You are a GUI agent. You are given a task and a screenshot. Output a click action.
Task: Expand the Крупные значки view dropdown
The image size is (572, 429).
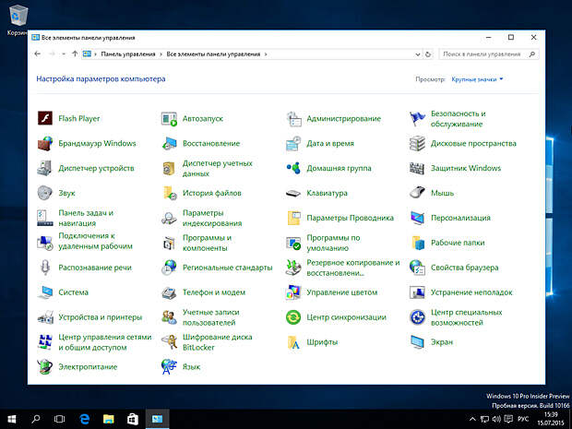pos(477,79)
